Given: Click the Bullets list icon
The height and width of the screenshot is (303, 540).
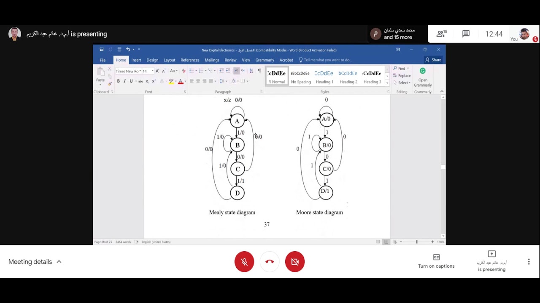Looking at the screenshot, I should coord(192,71).
